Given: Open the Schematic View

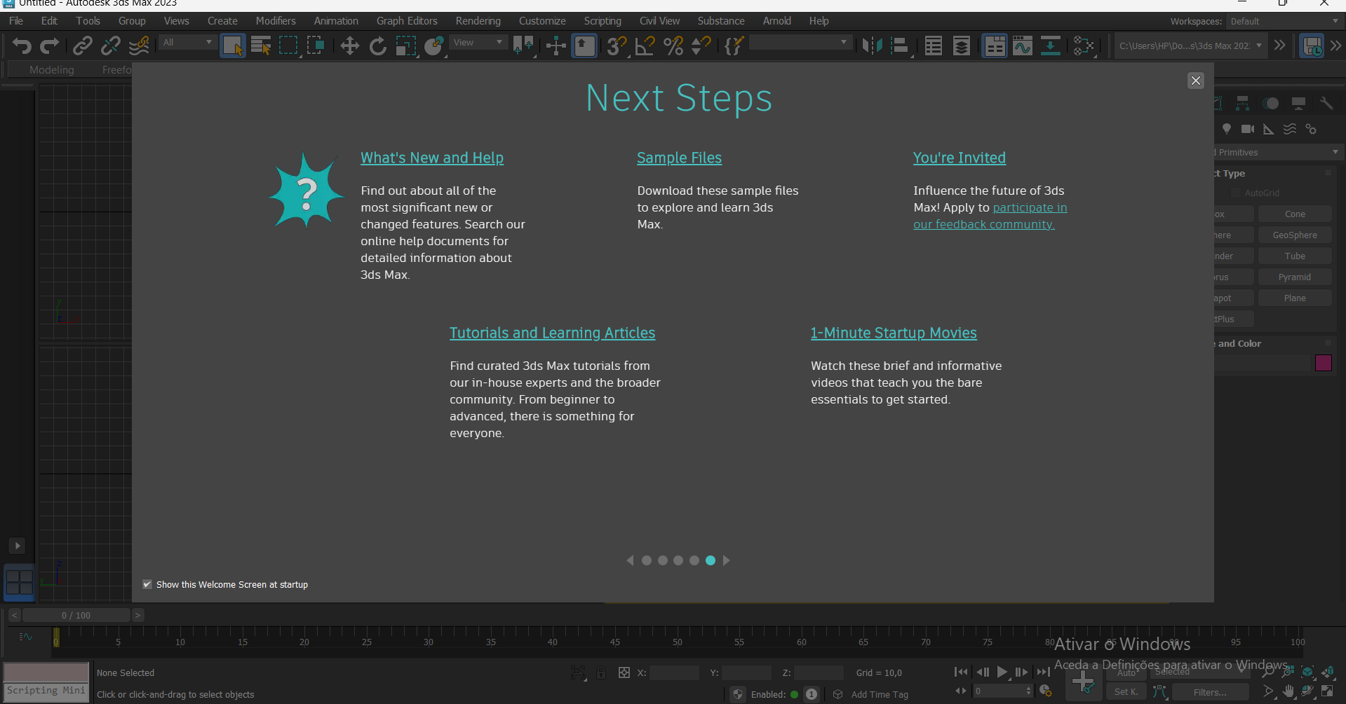Looking at the screenshot, I should (x=1050, y=46).
